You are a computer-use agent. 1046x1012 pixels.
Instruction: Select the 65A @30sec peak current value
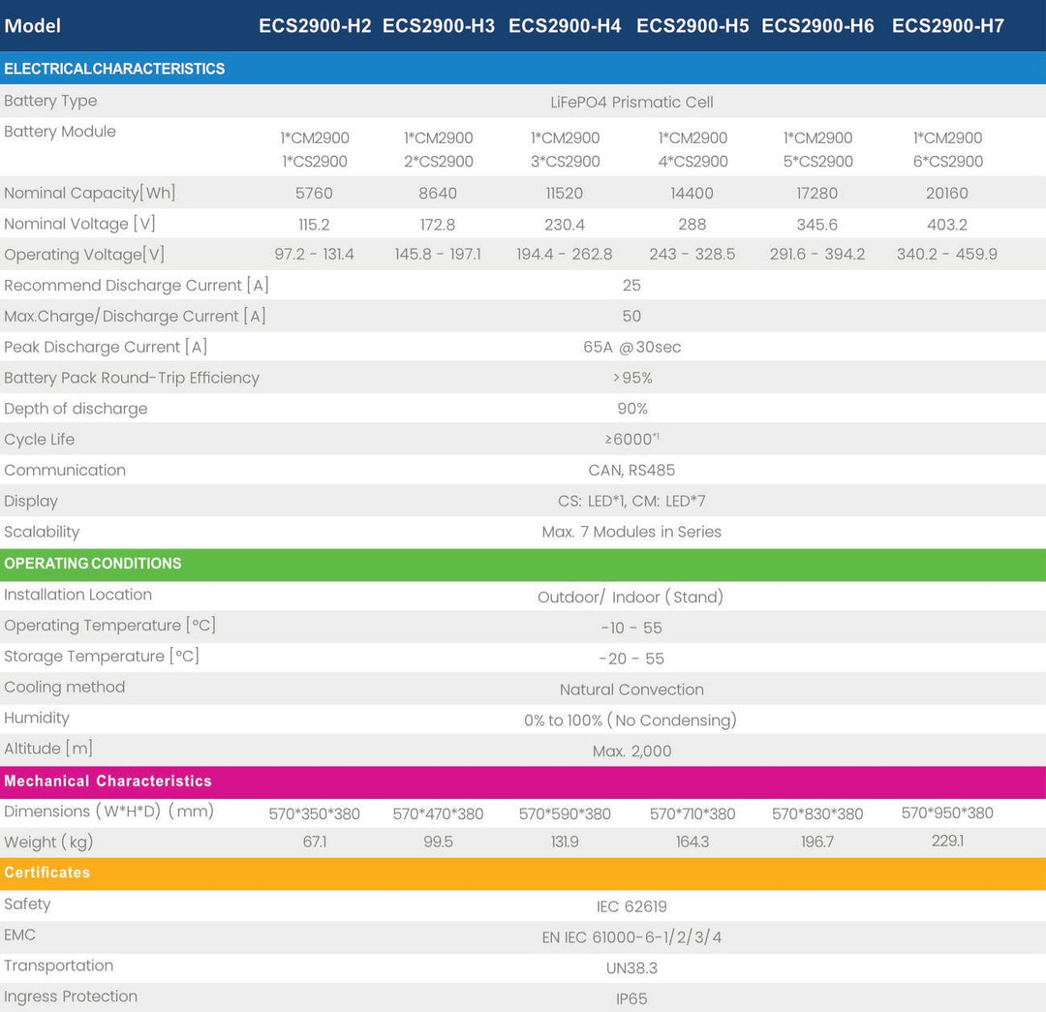(x=631, y=347)
